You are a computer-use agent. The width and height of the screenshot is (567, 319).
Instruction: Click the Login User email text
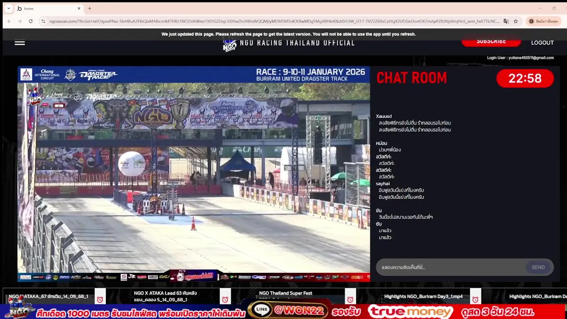520,58
